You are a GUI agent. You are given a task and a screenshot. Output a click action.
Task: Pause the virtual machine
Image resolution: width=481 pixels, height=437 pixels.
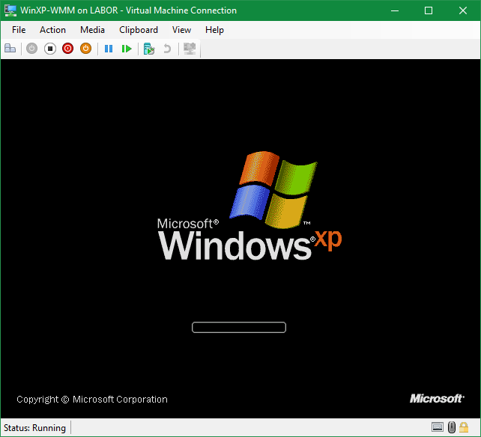[109, 49]
